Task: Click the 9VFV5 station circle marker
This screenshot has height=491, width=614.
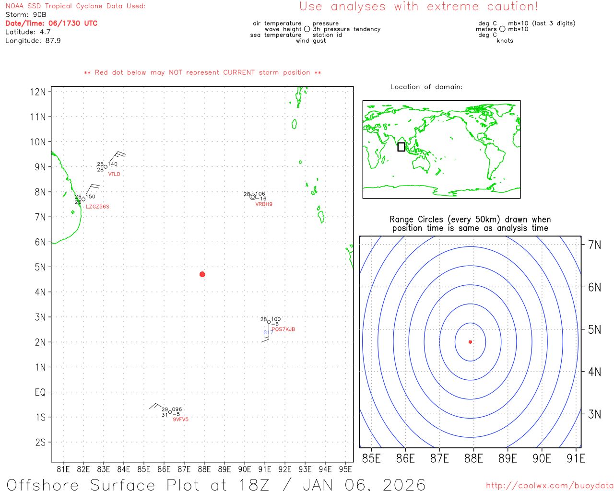Action: coord(170,412)
